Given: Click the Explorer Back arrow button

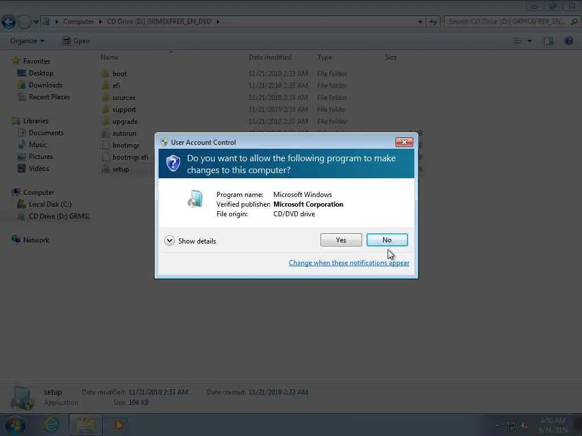Looking at the screenshot, I should (9, 22).
